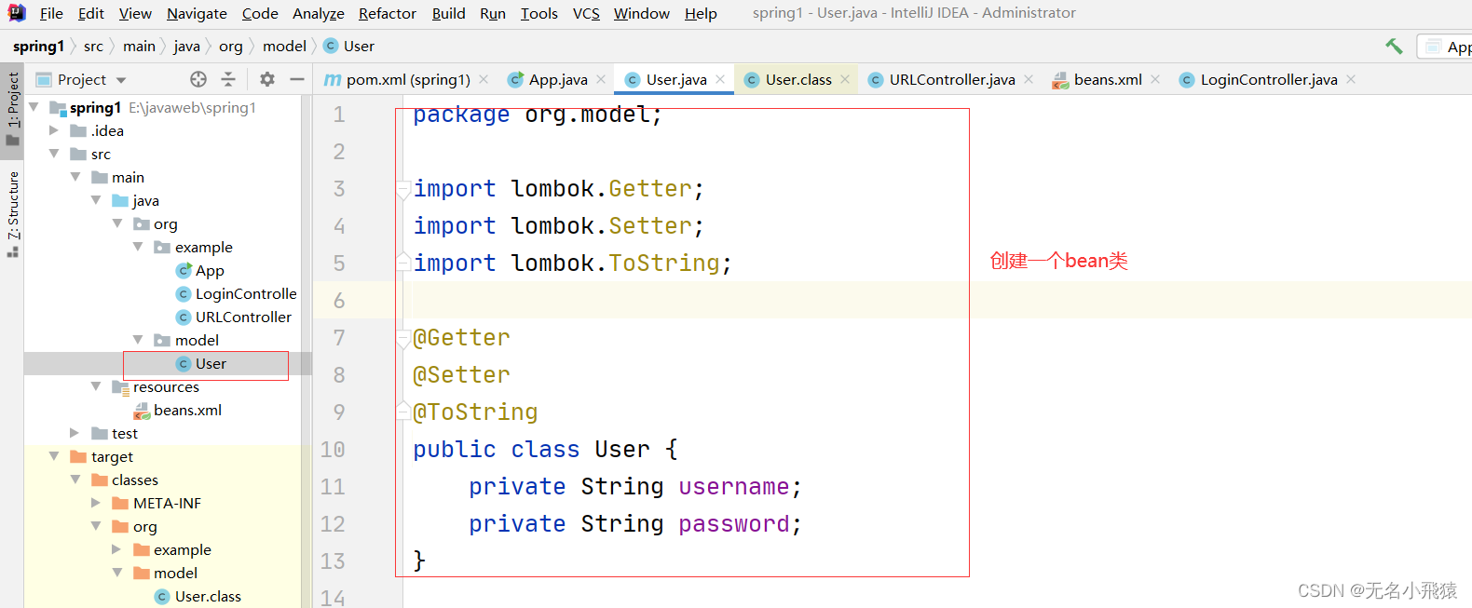Close the LoginController.java tab

(1351, 79)
